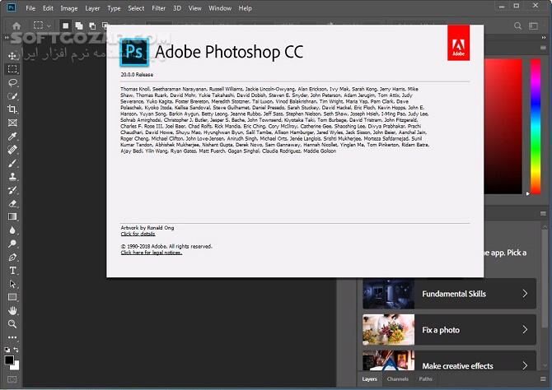Select the Blur tool

pyautogui.click(x=12, y=230)
